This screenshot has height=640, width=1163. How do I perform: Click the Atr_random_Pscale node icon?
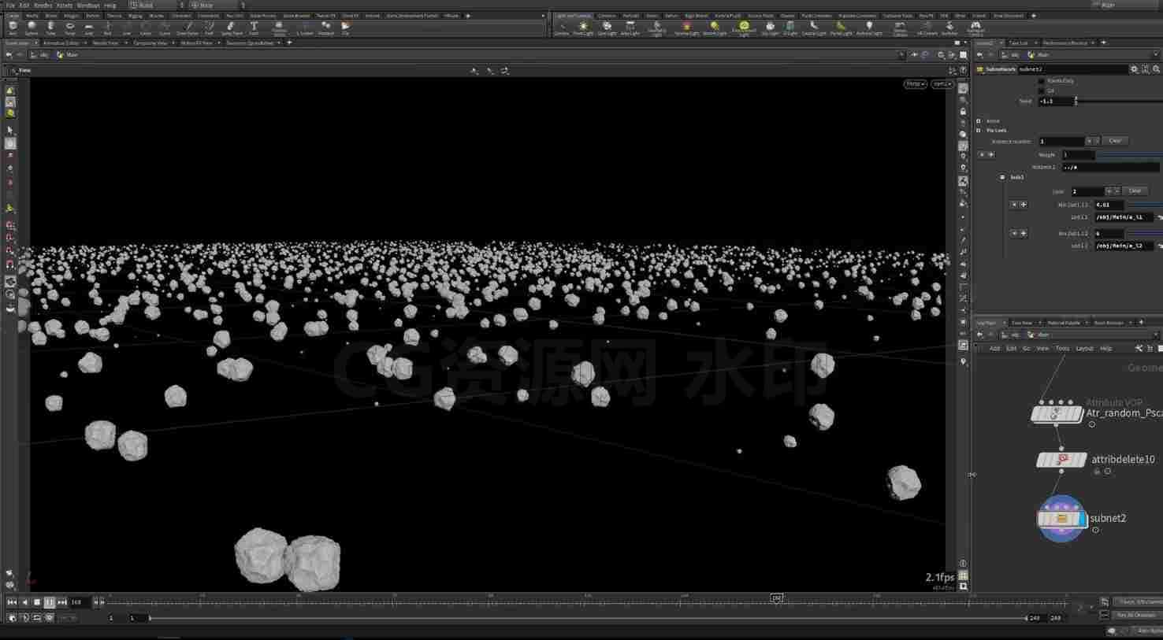click(x=1056, y=413)
